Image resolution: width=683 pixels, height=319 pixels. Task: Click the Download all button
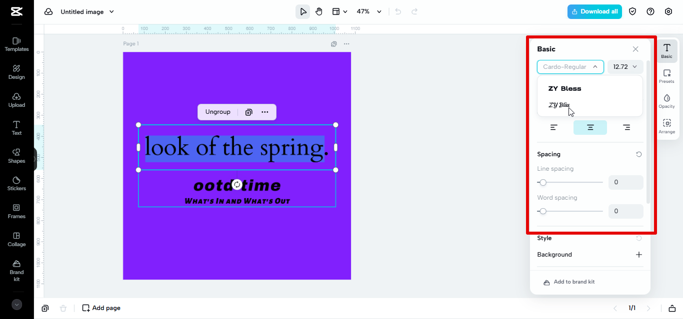point(594,11)
